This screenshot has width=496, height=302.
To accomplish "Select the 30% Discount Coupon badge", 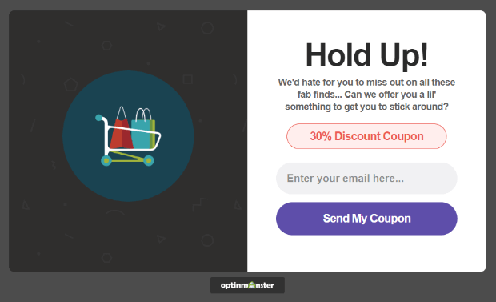I will (366, 136).
